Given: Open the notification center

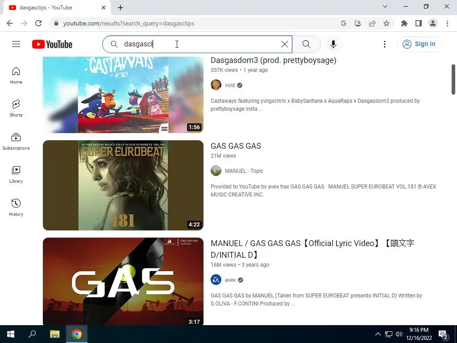Looking at the screenshot, I should 443,334.
